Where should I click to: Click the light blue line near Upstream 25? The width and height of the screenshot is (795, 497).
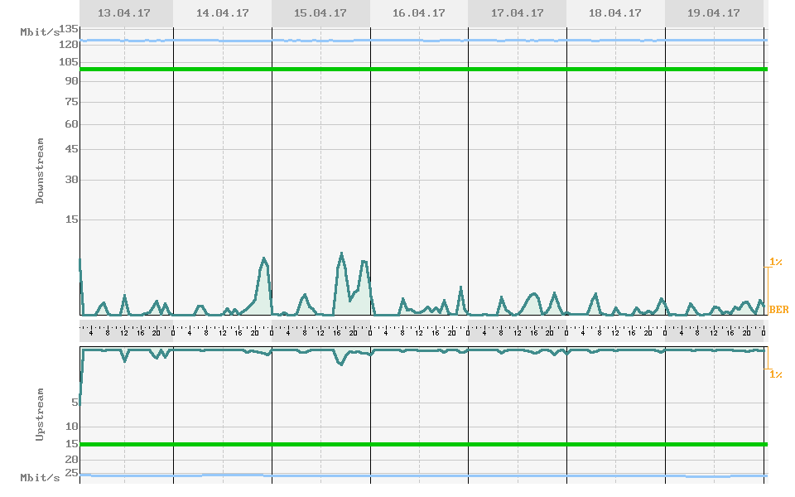(424, 475)
